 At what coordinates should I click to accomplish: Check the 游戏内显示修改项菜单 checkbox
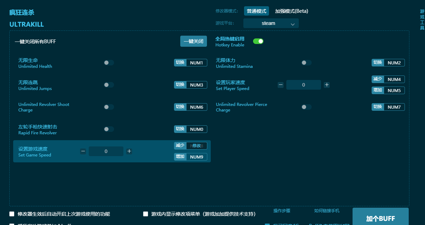point(146,214)
